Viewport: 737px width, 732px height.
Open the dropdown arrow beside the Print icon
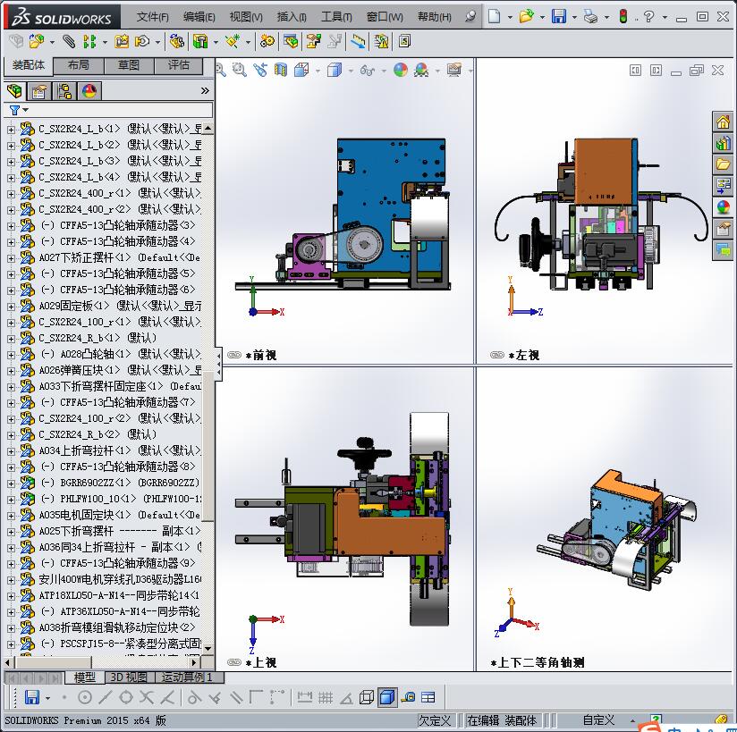click(x=606, y=17)
